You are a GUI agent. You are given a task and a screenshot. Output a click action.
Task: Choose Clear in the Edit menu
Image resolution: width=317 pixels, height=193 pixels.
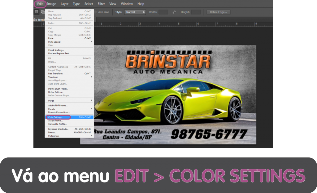(69, 45)
